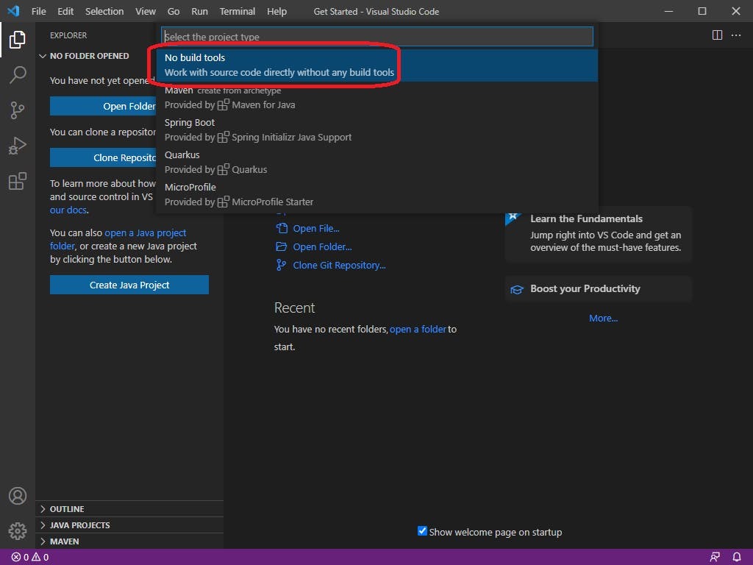Click errors and warnings status indicator

click(29, 557)
